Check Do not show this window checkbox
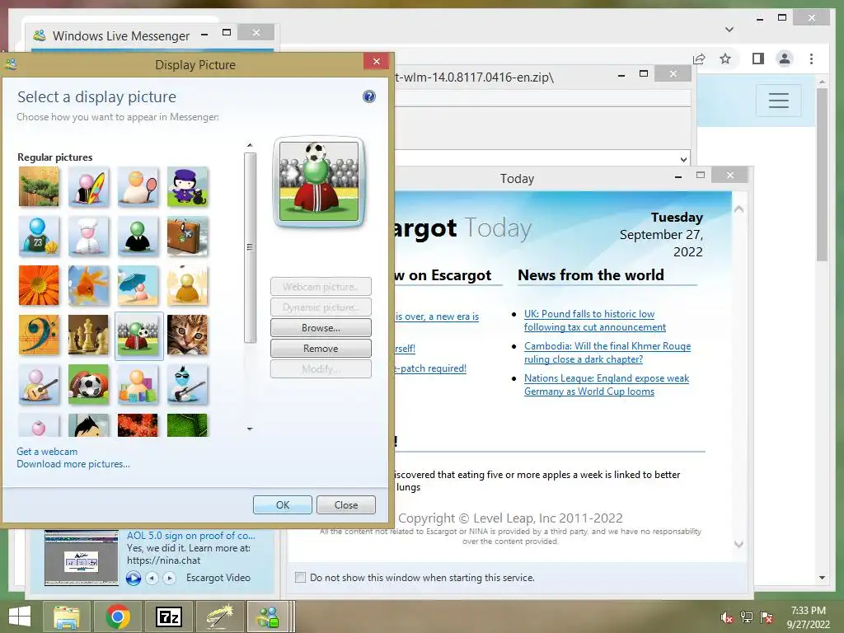 click(x=300, y=578)
